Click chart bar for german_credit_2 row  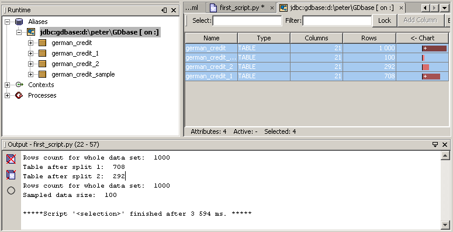pyautogui.click(x=426, y=67)
